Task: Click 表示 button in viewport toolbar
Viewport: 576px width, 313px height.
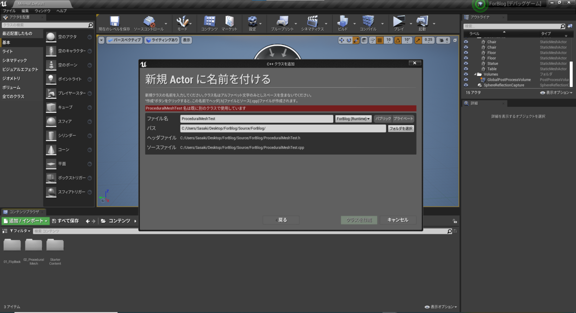Action: (187, 40)
